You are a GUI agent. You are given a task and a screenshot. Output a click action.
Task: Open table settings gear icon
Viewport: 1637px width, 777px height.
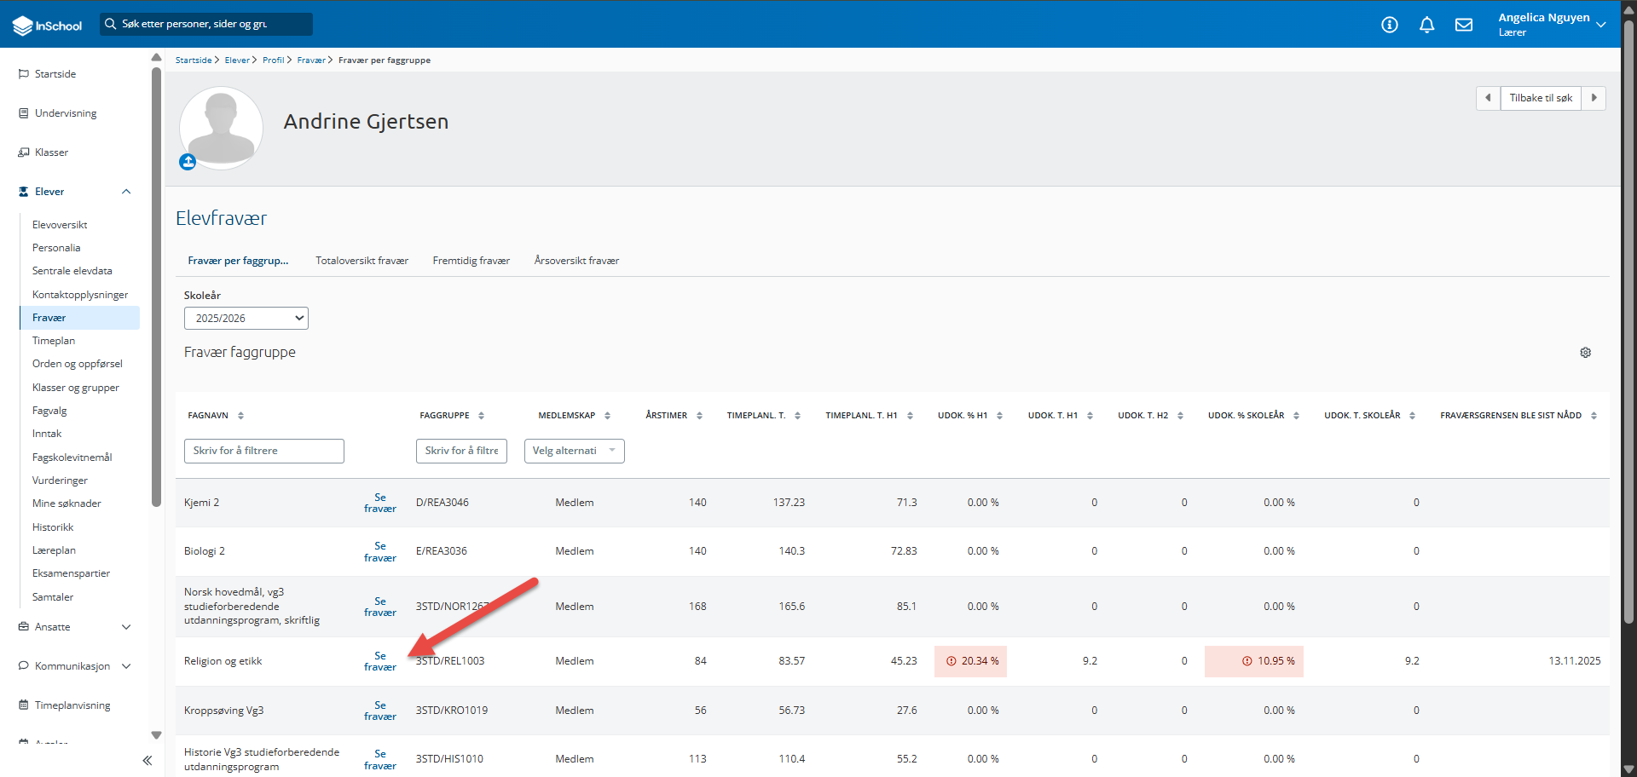click(x=1586, y=353)
